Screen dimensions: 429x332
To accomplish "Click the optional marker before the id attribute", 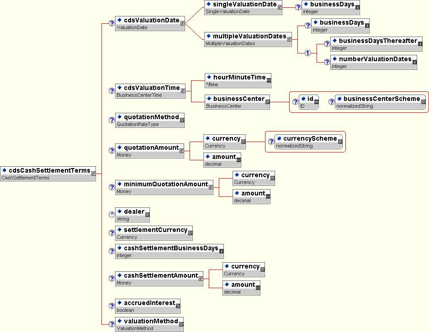I will pos(296,102).
